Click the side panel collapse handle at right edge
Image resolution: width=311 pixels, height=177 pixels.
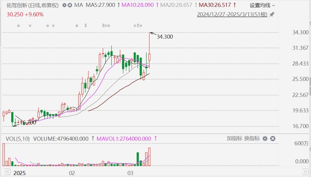310,87
